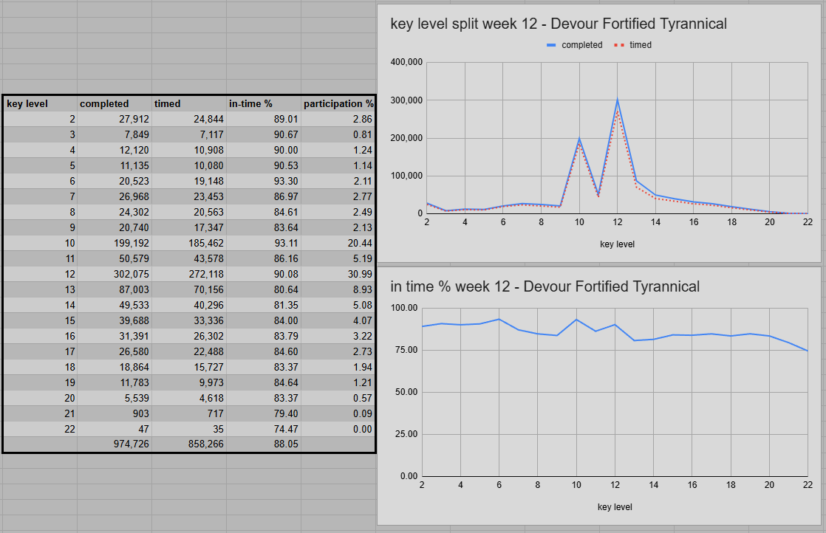Select the 'participation %' header cell
Viewport: 826px width, 533px height.
click(x=338, y=103)
